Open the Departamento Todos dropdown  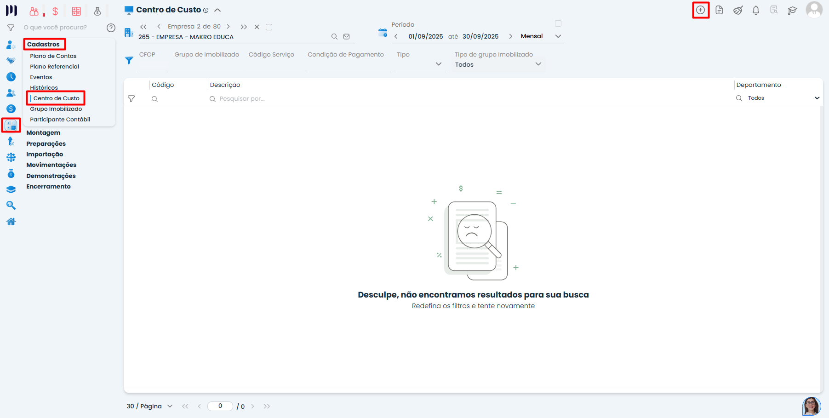pyautogui.click(x=817, y=98)
